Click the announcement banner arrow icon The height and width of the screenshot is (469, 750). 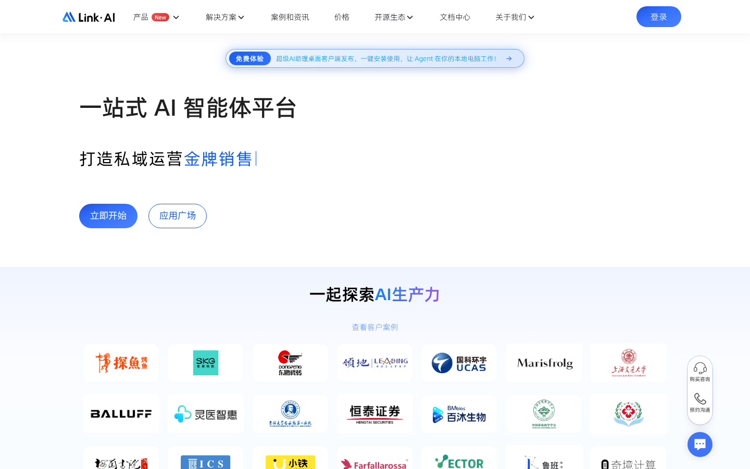coord(509,58)
